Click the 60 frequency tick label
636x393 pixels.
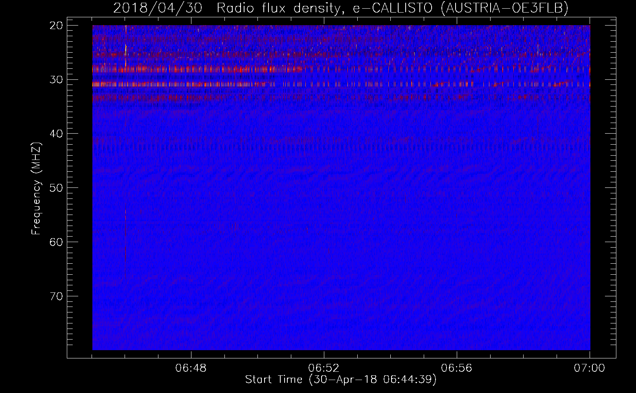click(x=56, y=242)
